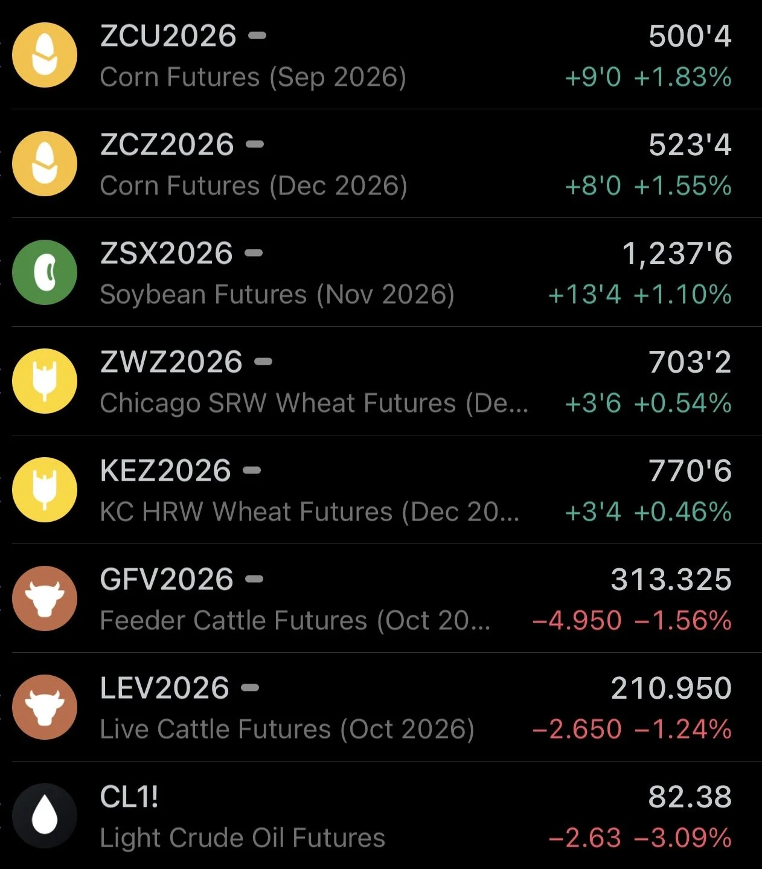
Task: Select the green soybean icon
Action: (x=45, y=272)
